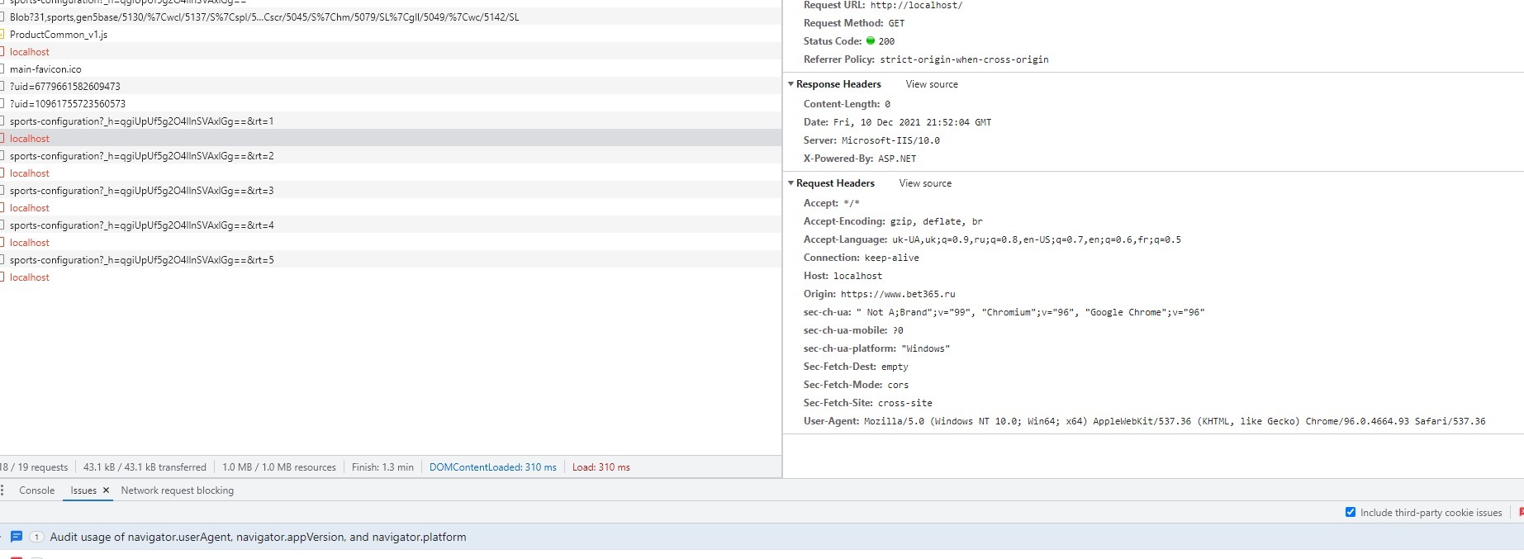This screenshot has height=559, width=1524.
Task: Select the last localhost request in the list
Action: click(391, 277)
